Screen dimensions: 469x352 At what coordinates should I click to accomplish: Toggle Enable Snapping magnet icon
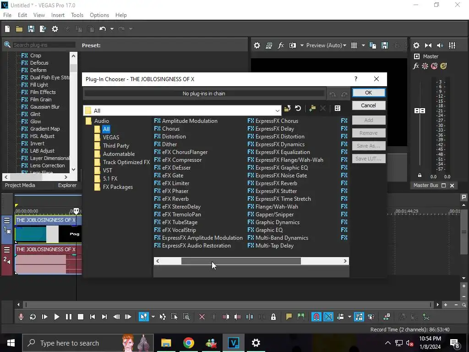[x=316, y=317]
